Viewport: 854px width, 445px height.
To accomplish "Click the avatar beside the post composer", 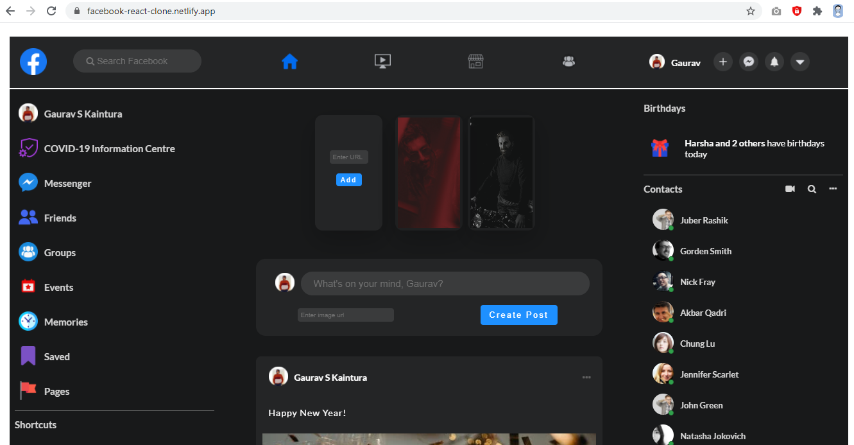I will pos(285,283).
